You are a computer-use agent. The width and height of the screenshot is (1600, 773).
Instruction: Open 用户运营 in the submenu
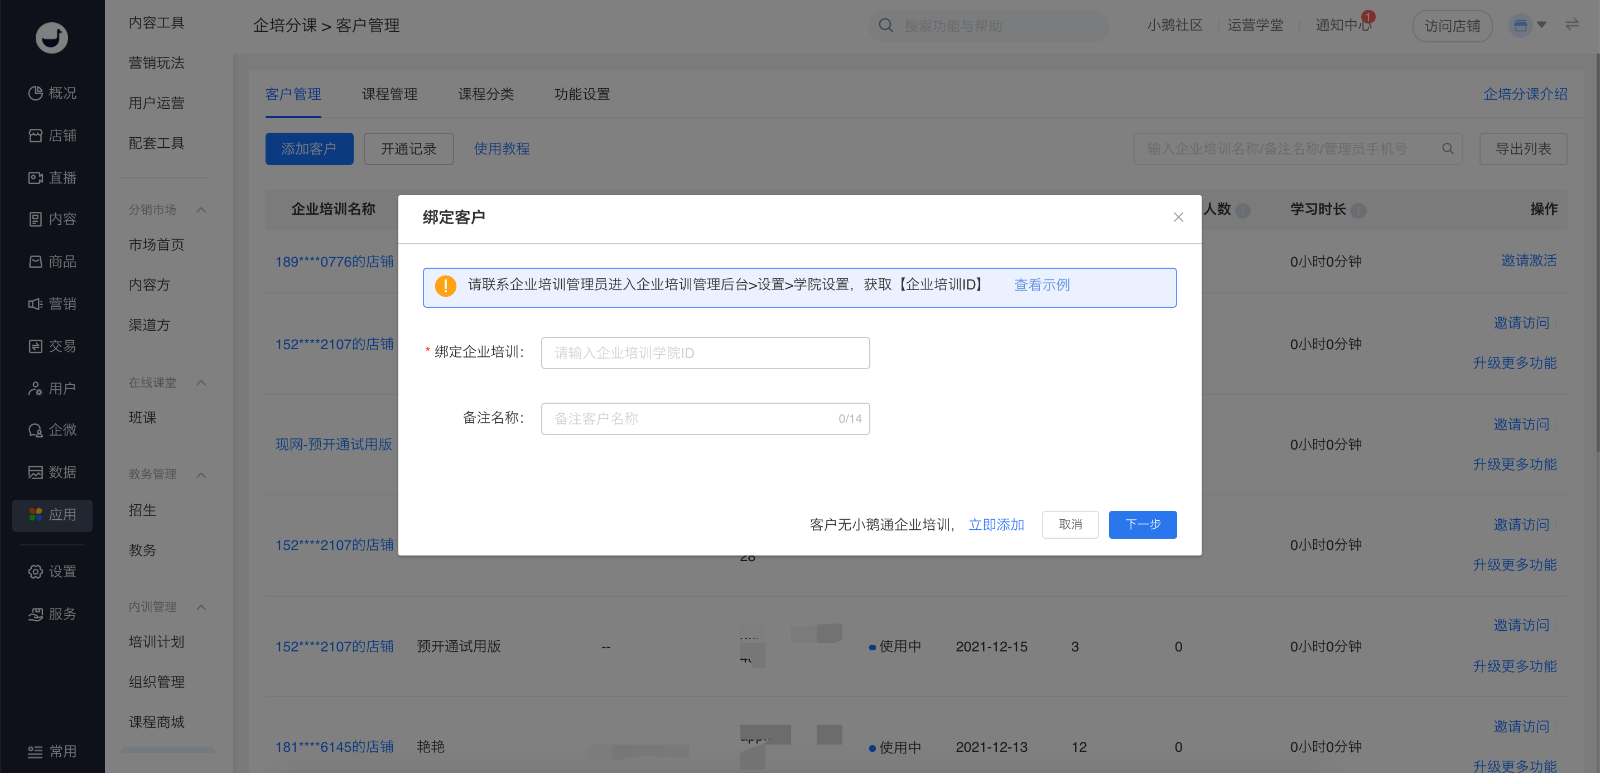pyautogui.click(x=157, y=103)
